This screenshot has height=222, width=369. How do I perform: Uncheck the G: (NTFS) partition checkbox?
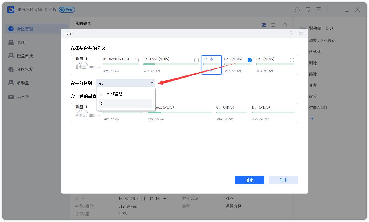point(249,60)
